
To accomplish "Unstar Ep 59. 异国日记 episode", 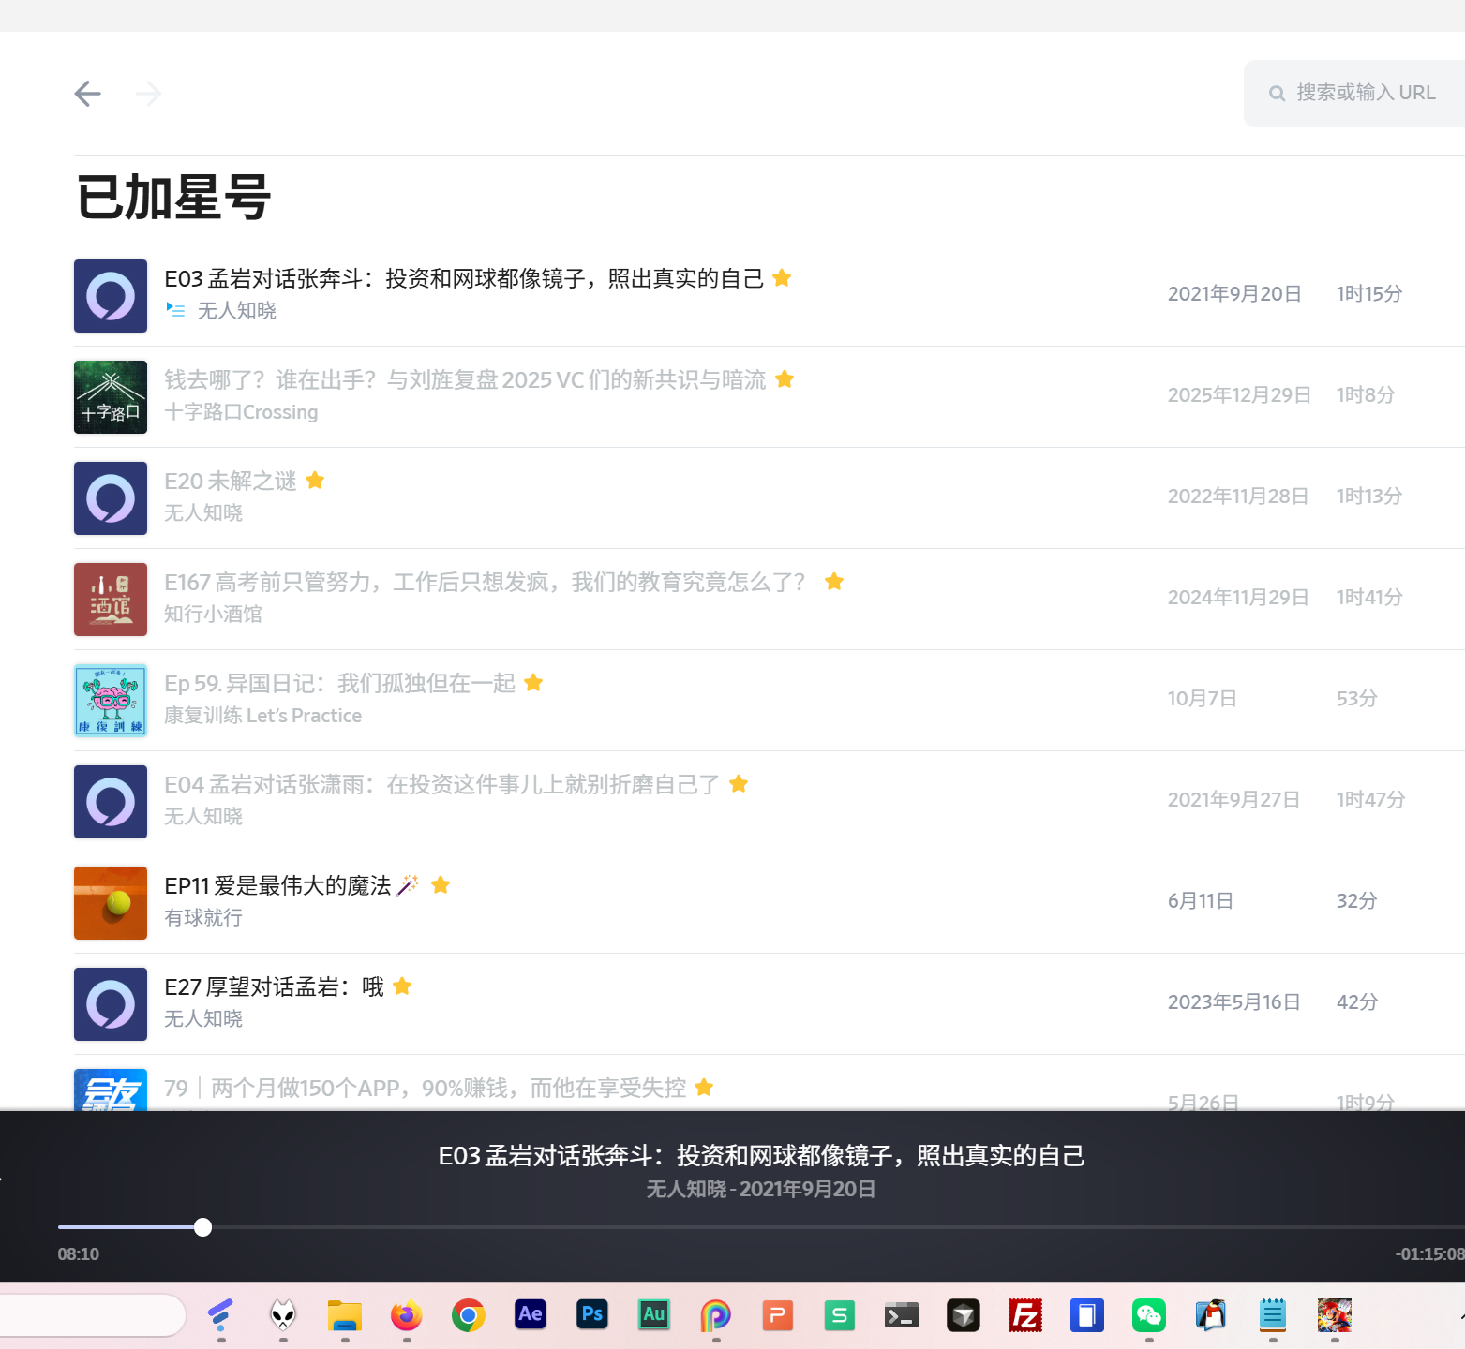I will [533, 682].
